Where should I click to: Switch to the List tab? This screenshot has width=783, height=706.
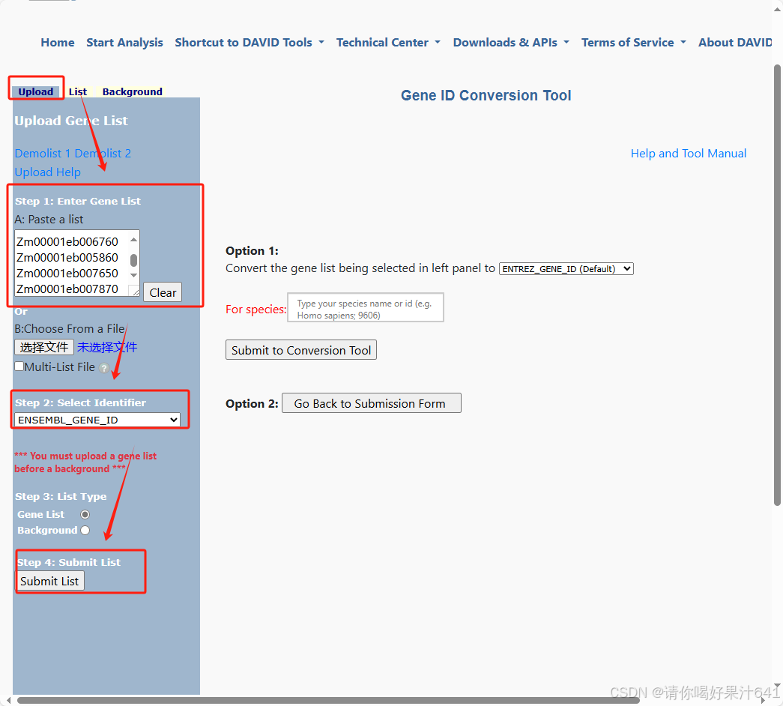(x=78, y=91)
